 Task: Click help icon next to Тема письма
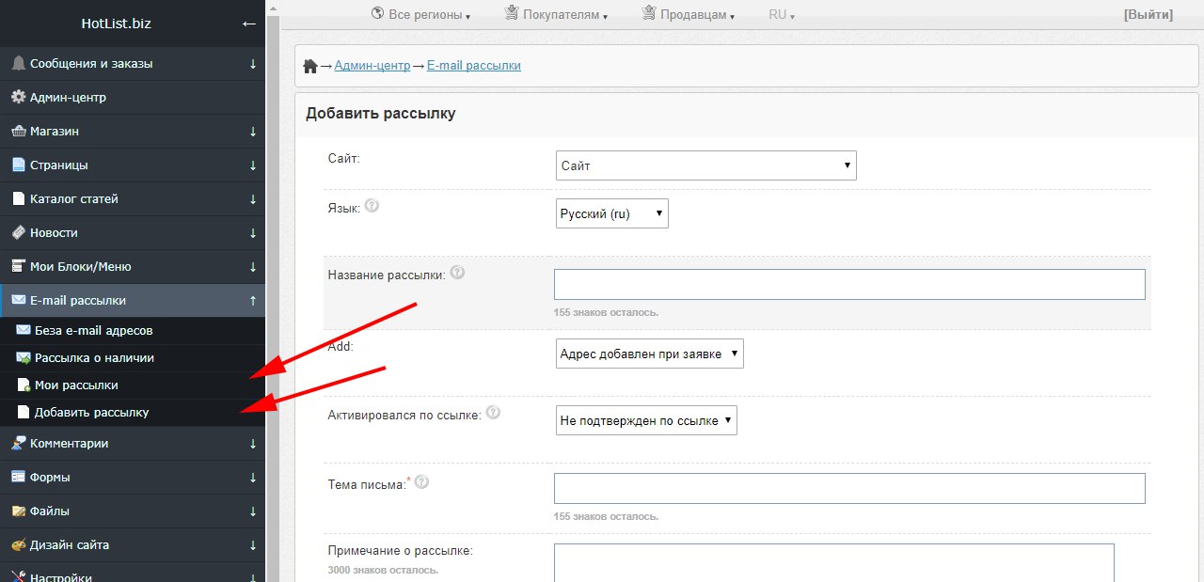[421, 482]
